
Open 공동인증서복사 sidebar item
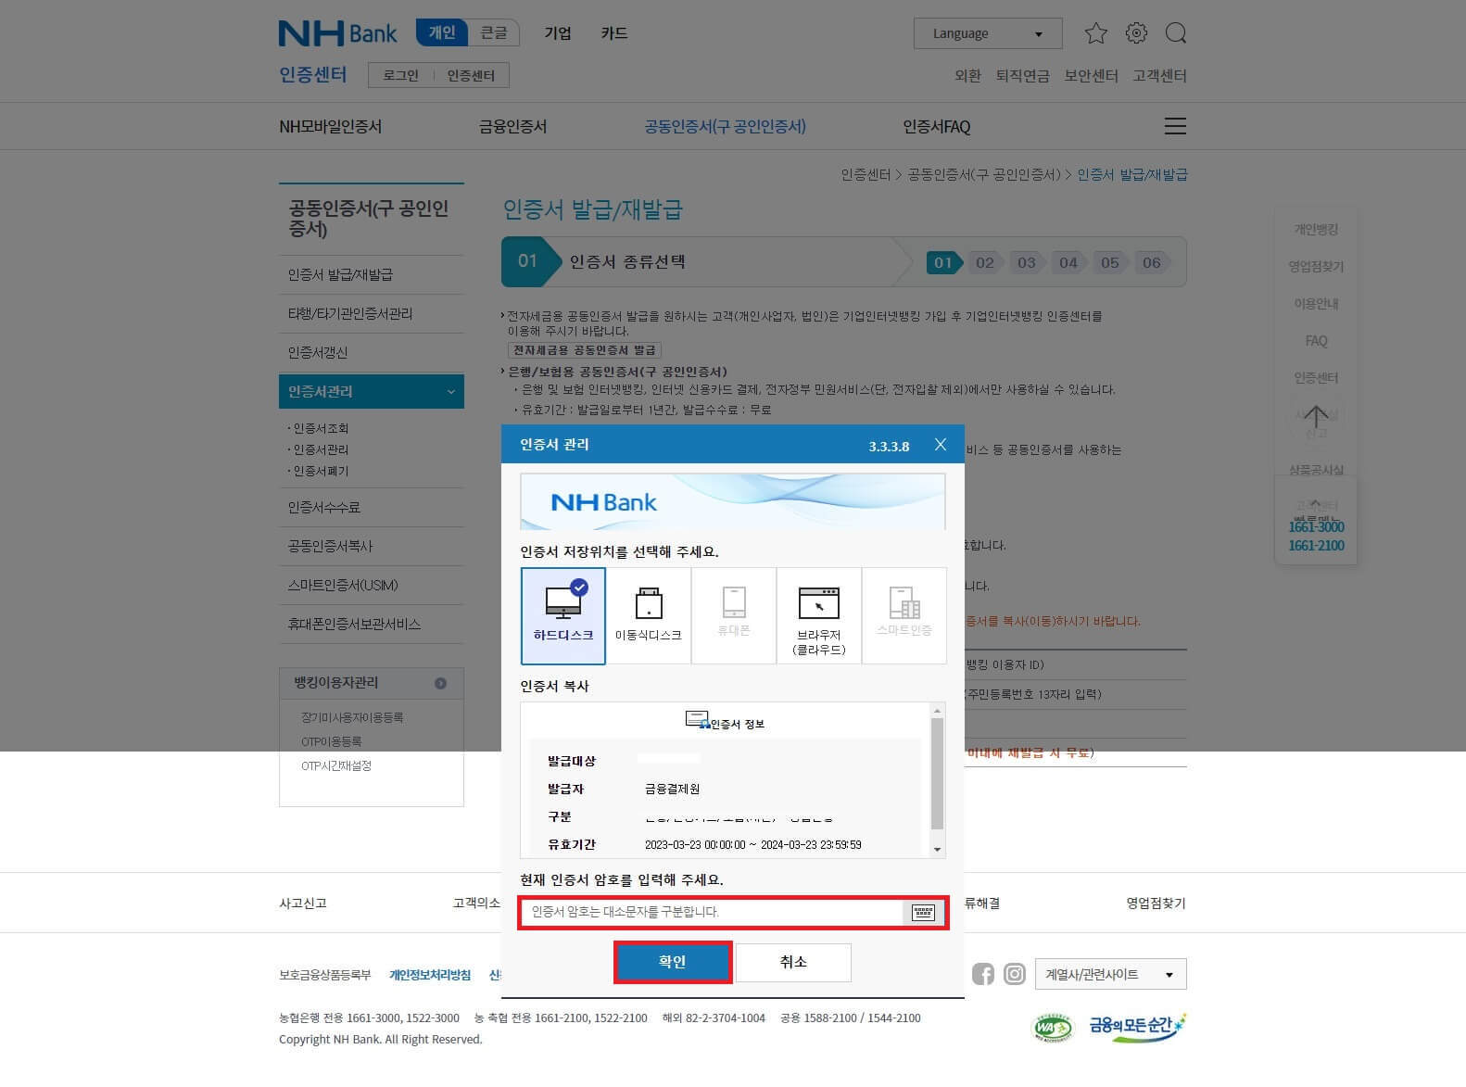371,547
